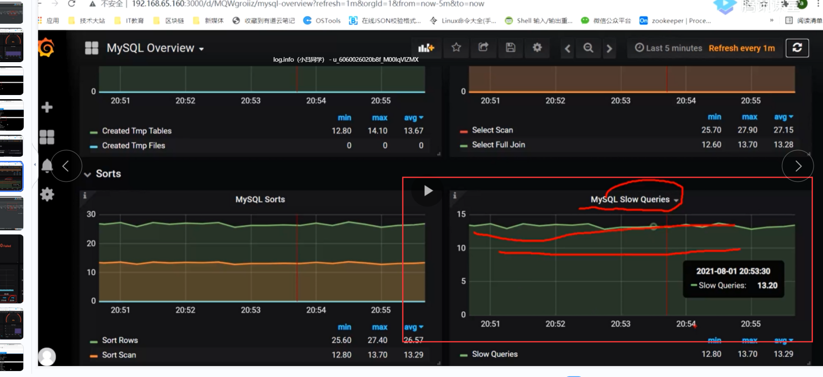Click the Grafana logo home icon
823x377 pixels.
click(x=47, y=48)
